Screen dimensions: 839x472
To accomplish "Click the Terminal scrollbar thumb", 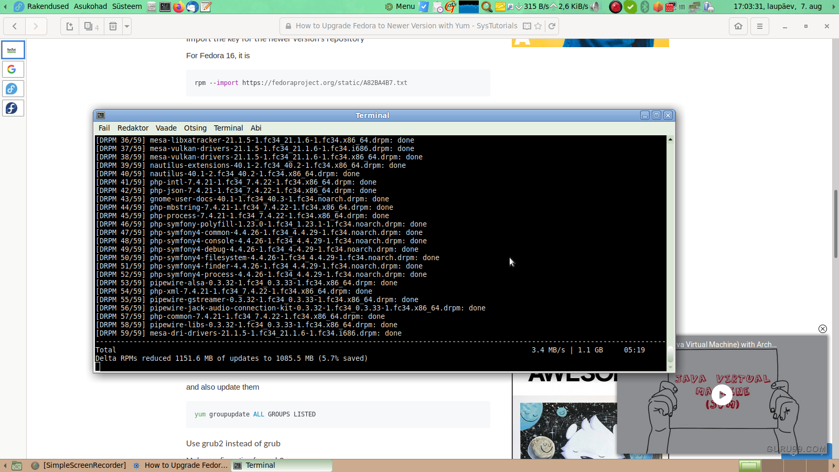I will pyautogui.click(x=670, y=355).
